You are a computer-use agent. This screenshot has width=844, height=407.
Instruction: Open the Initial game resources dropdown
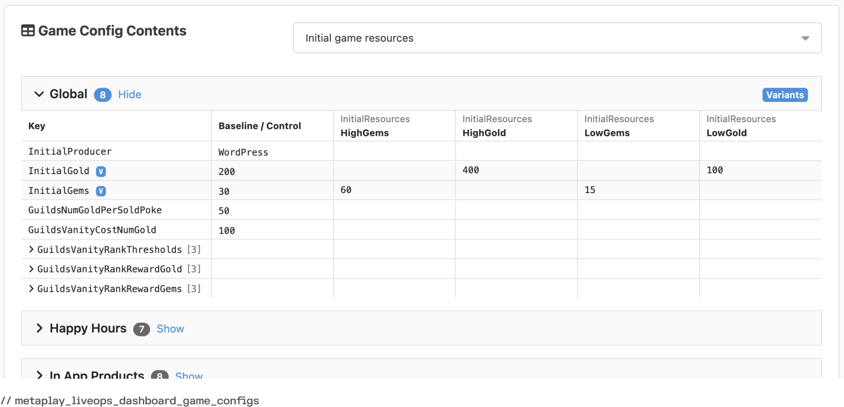click(x=557, y=38)
